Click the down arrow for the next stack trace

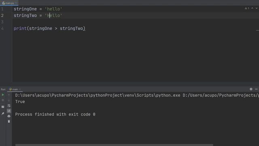click(x=9, y=100)
